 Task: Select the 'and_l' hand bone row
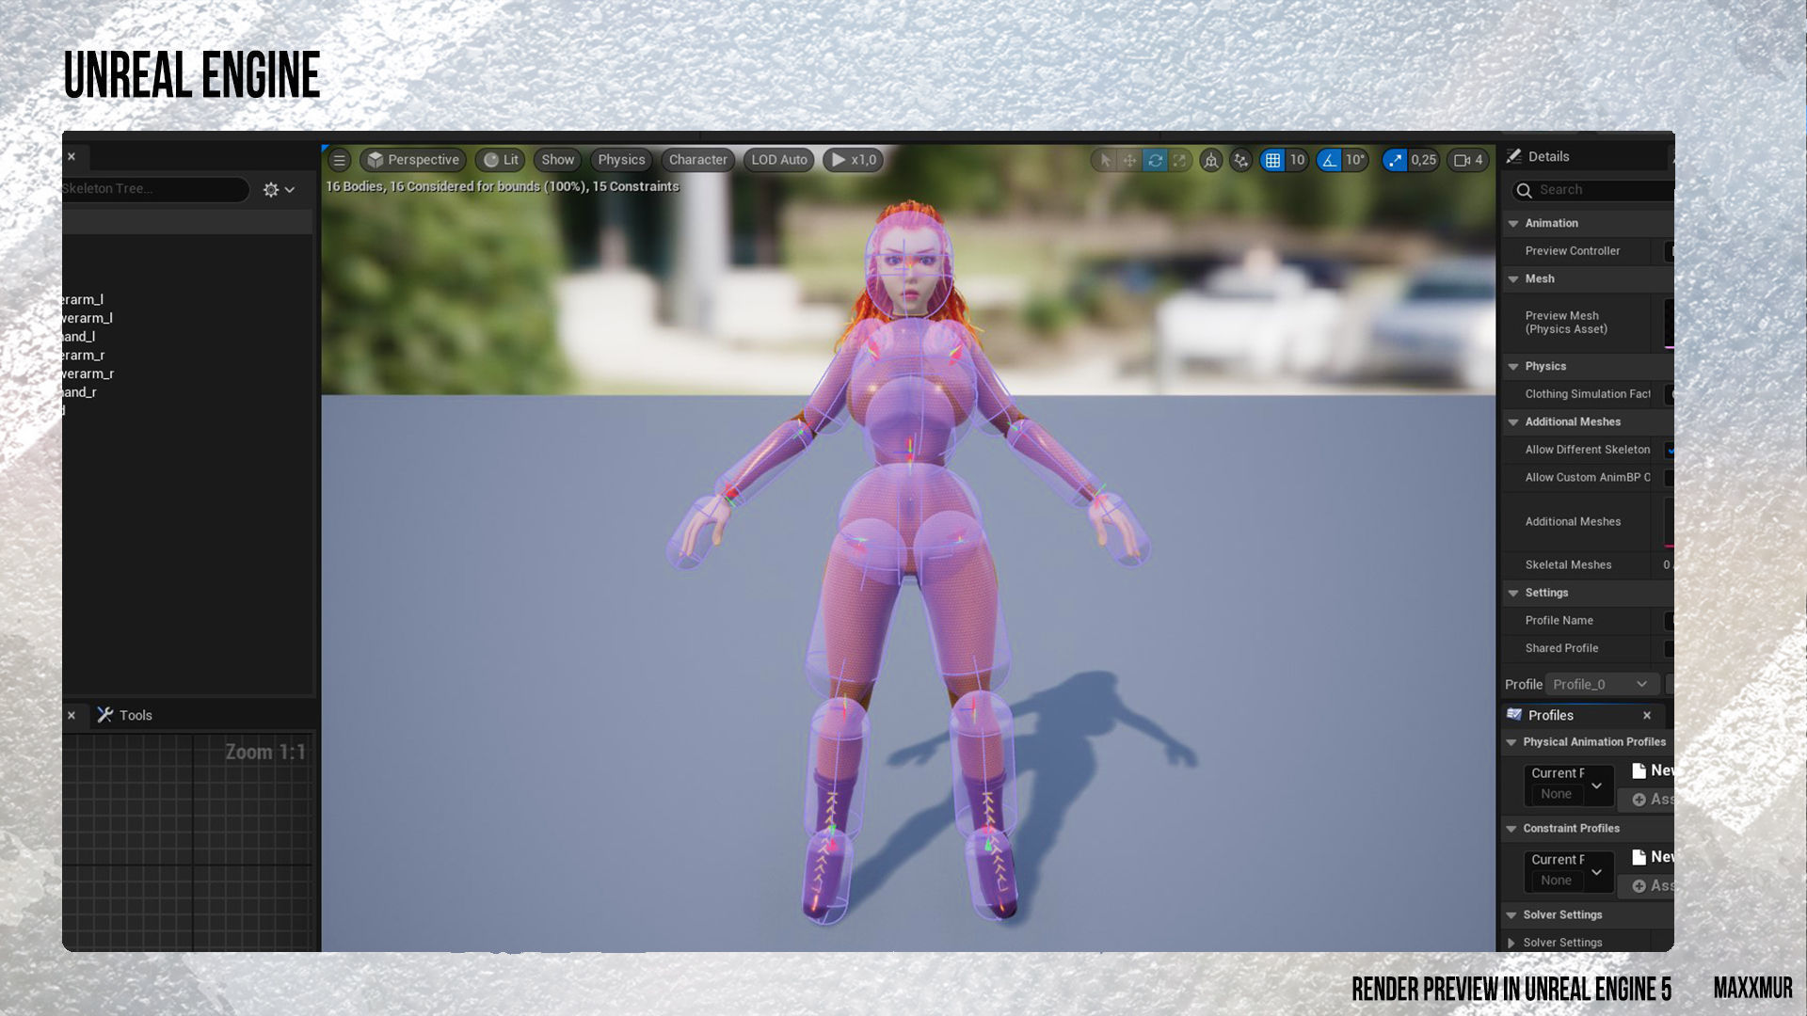pyautogui.click(x=79, y=336)
